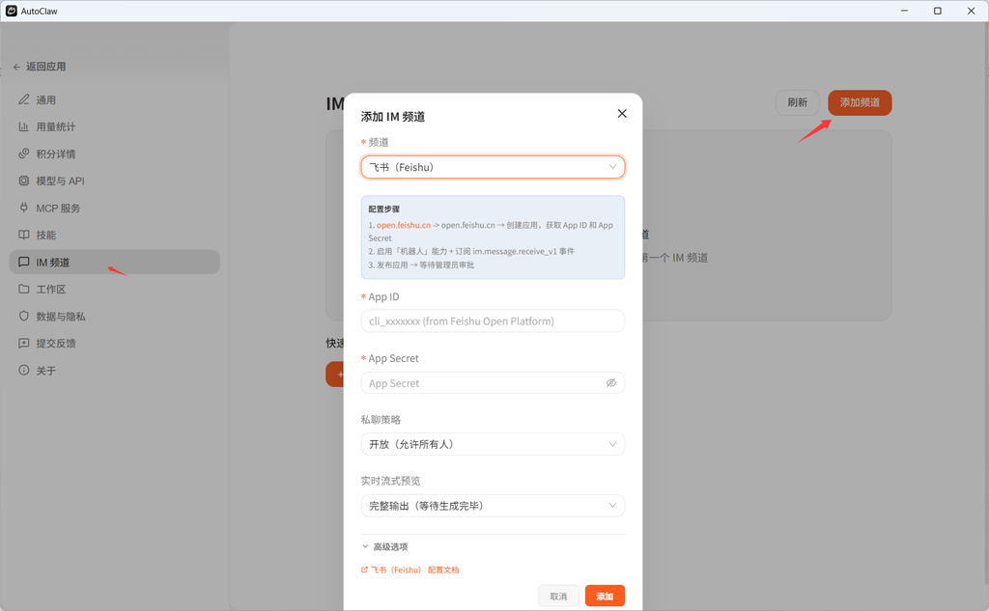Open 关于 page

[114, 370]
